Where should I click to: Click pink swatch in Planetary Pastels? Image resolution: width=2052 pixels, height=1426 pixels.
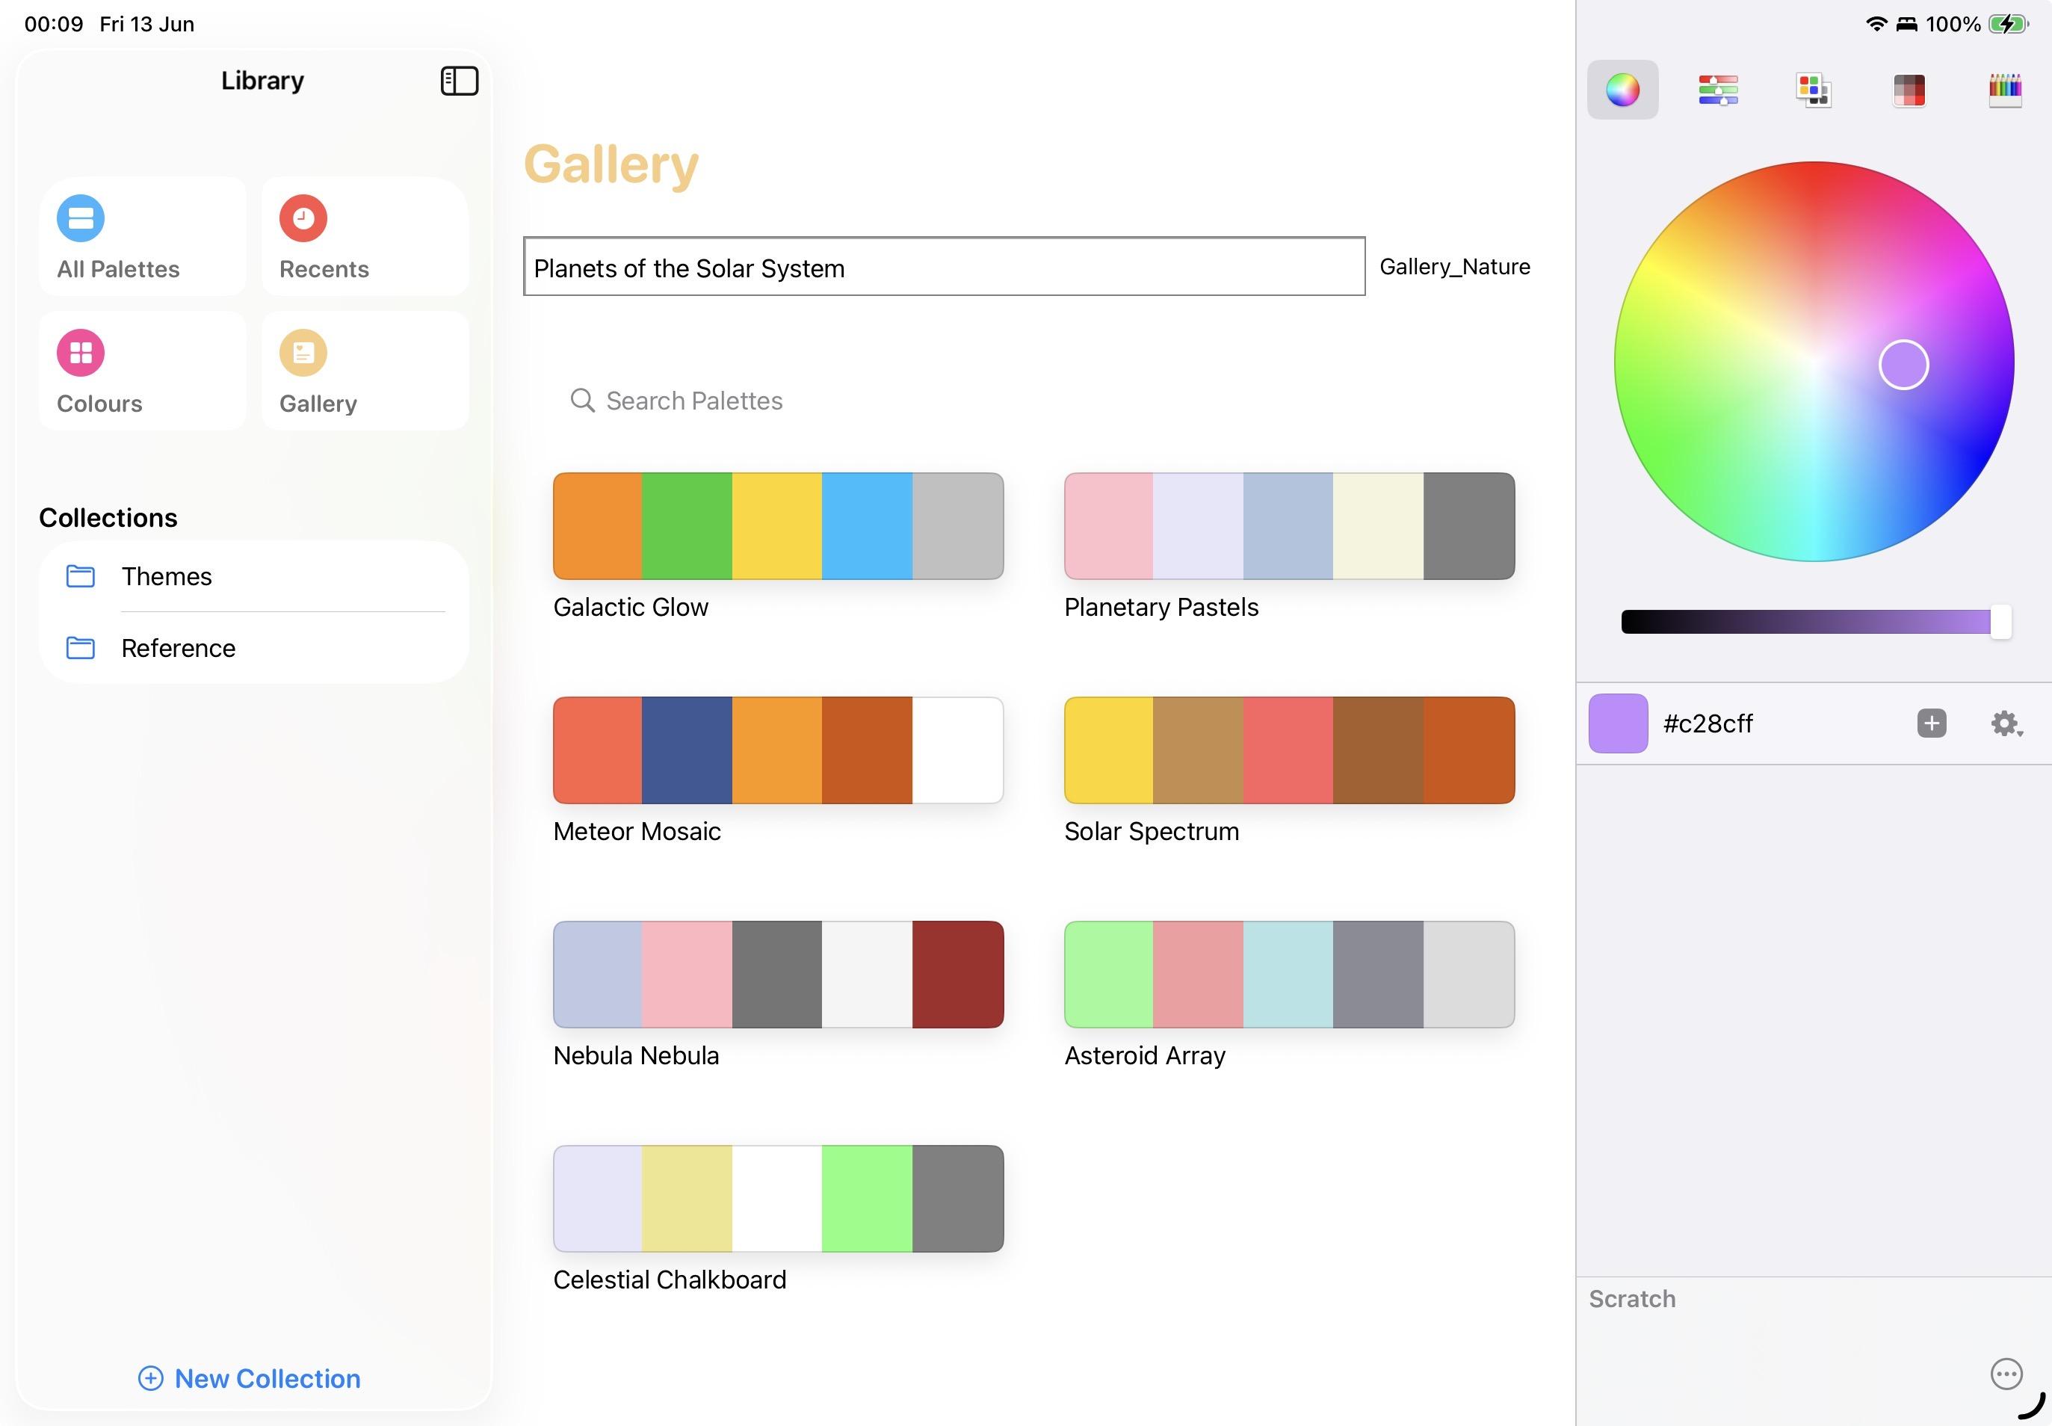click(x=1109, y=526)
